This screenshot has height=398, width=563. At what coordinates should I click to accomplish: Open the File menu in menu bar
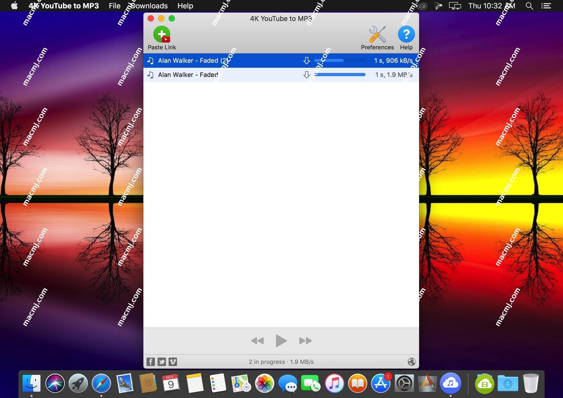point(114,6)
